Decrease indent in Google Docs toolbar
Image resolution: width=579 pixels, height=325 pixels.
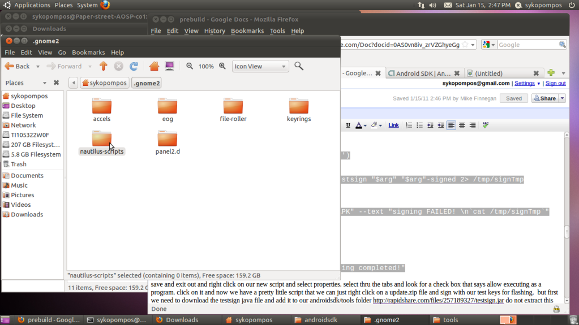pos(430,125)
